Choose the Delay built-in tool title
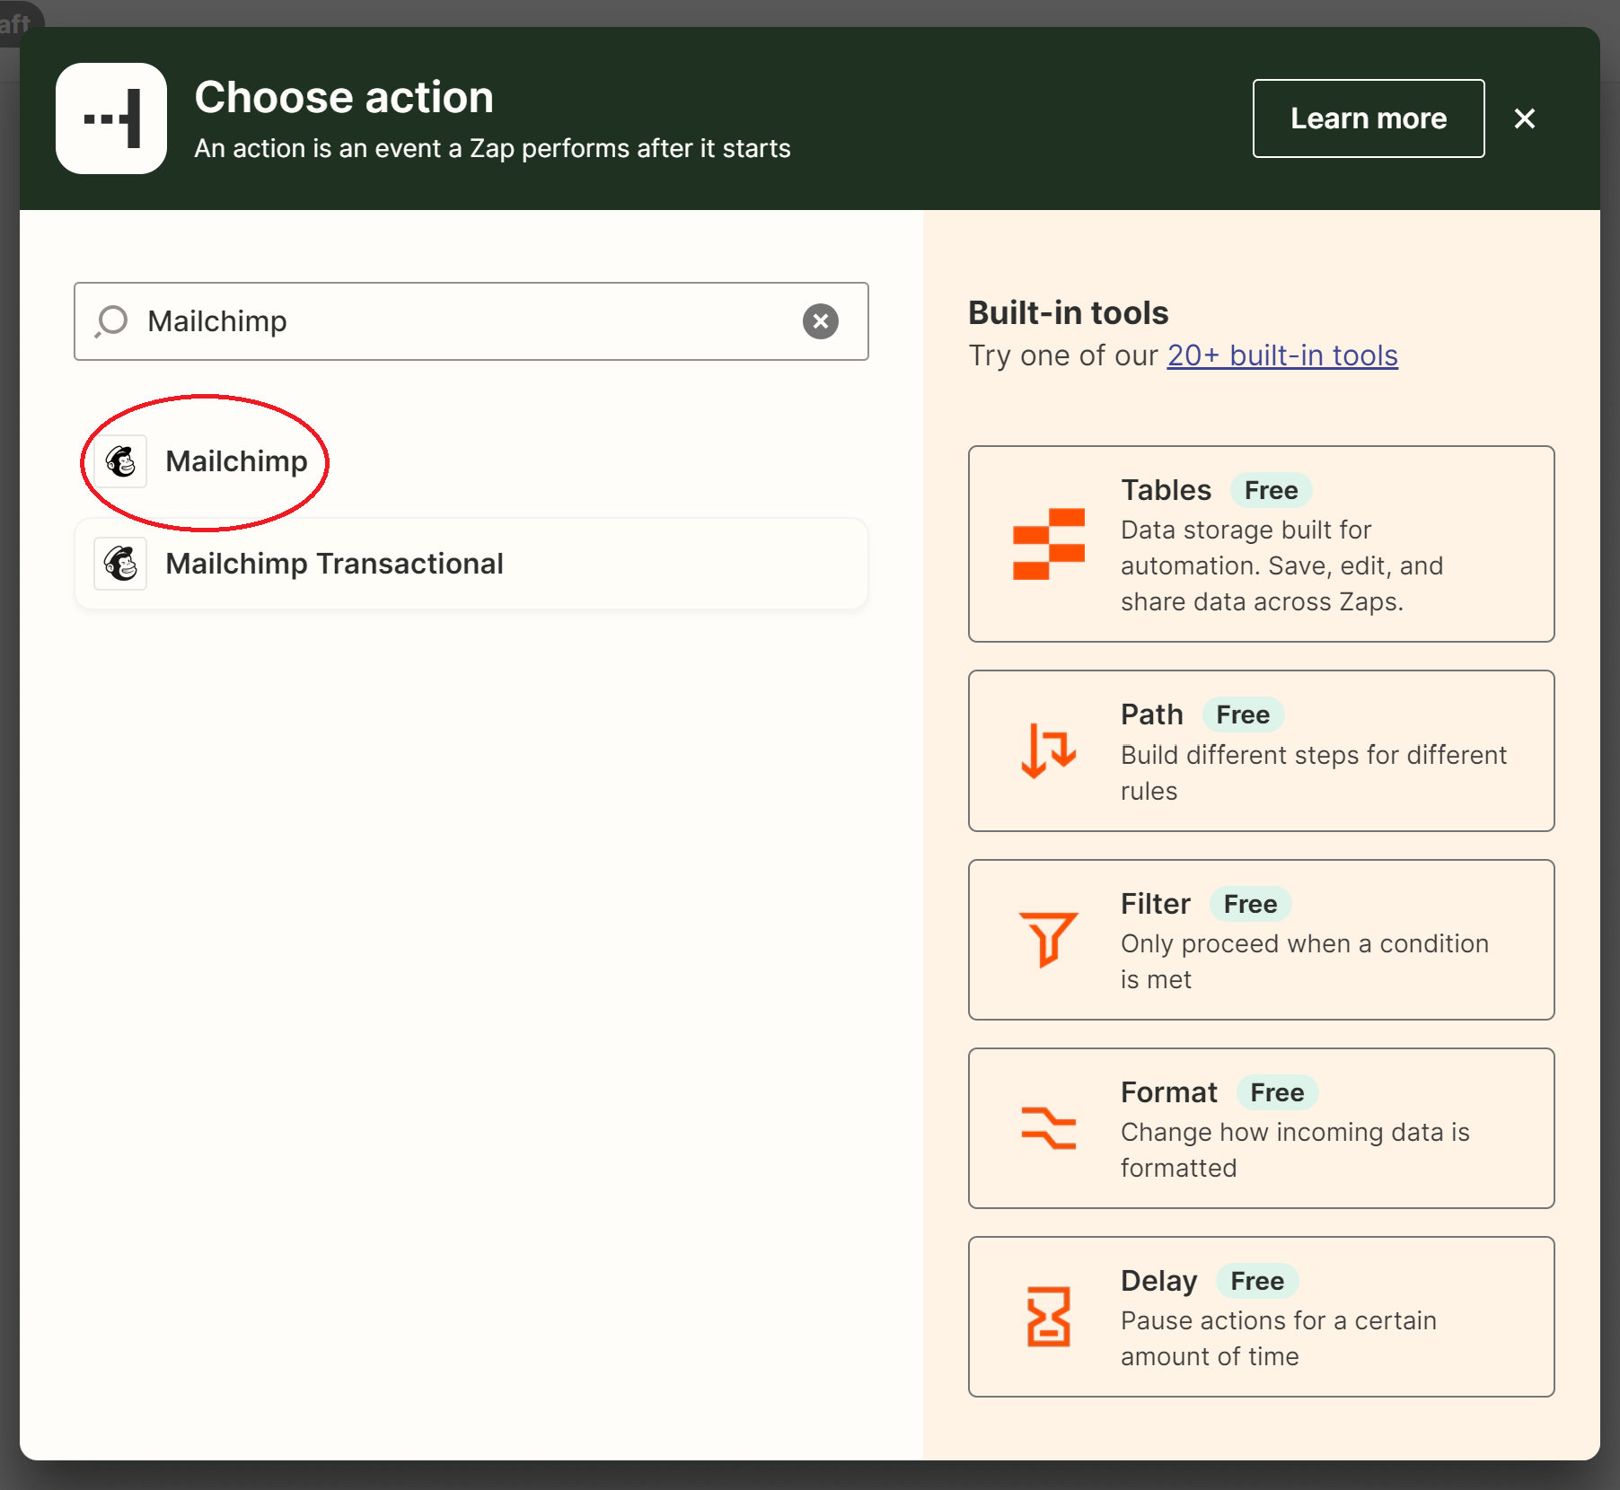 1158,1281
